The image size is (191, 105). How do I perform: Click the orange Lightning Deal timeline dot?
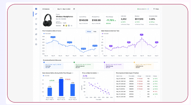pyautogui.click(x=134, y=62)
